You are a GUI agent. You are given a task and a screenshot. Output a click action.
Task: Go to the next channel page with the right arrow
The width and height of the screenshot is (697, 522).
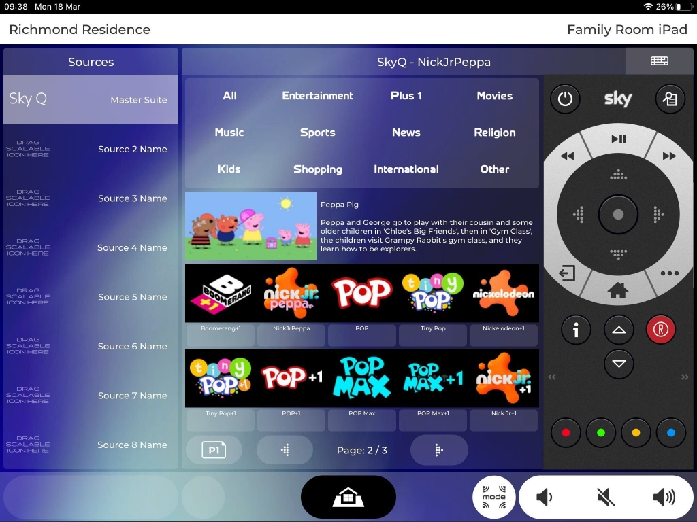pyautogui.click(x=439, y=450)
